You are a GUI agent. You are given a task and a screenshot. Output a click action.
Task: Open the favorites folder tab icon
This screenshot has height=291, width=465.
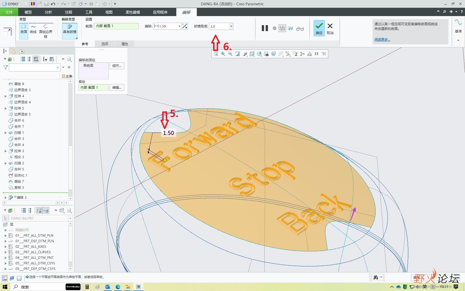[x=22, y=51]
